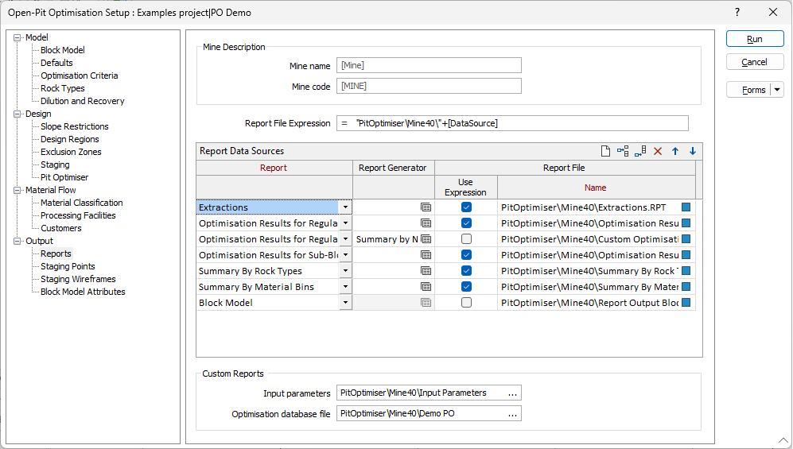Open the Extractions report dropdown
Viewport: 793px width, 449px height.
[345, 207]
